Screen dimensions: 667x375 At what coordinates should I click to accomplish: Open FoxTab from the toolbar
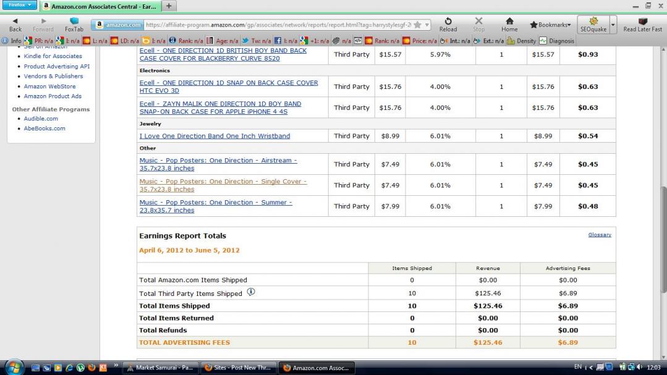[74, 25]
